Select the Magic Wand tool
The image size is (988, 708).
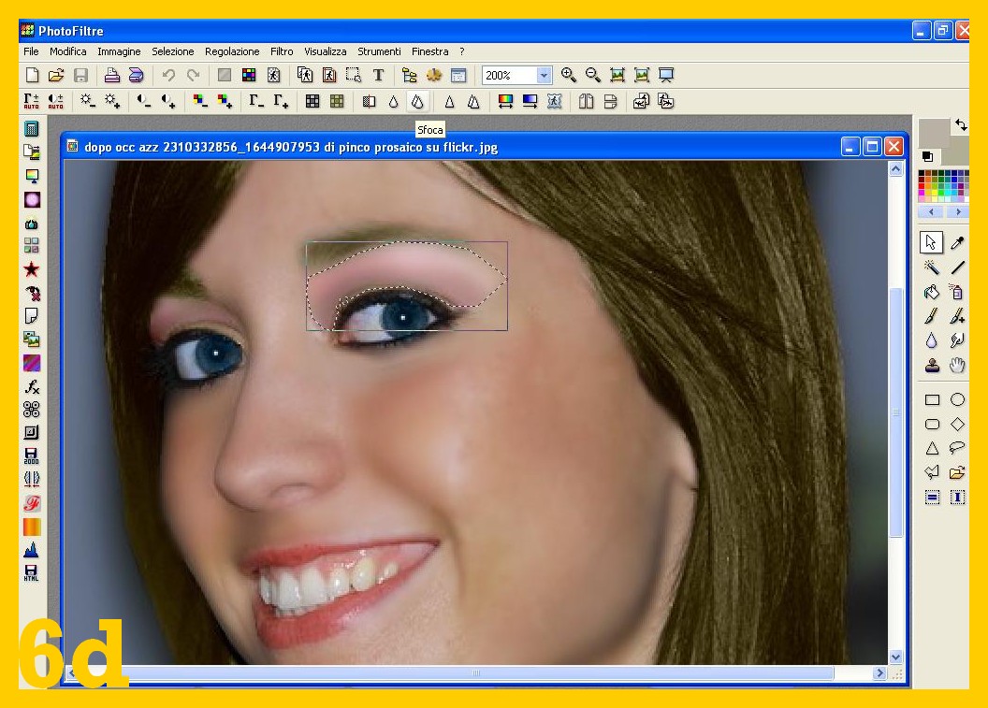click(932, 267)
